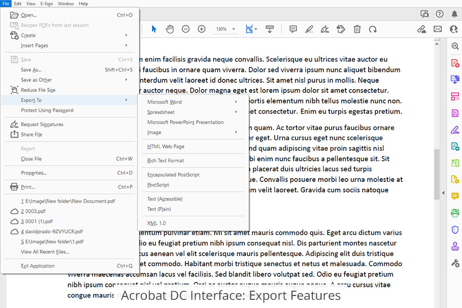Viewport: 462px width, 308px height.
Task: Send file by email envelope icon
Action: (437, 29)
